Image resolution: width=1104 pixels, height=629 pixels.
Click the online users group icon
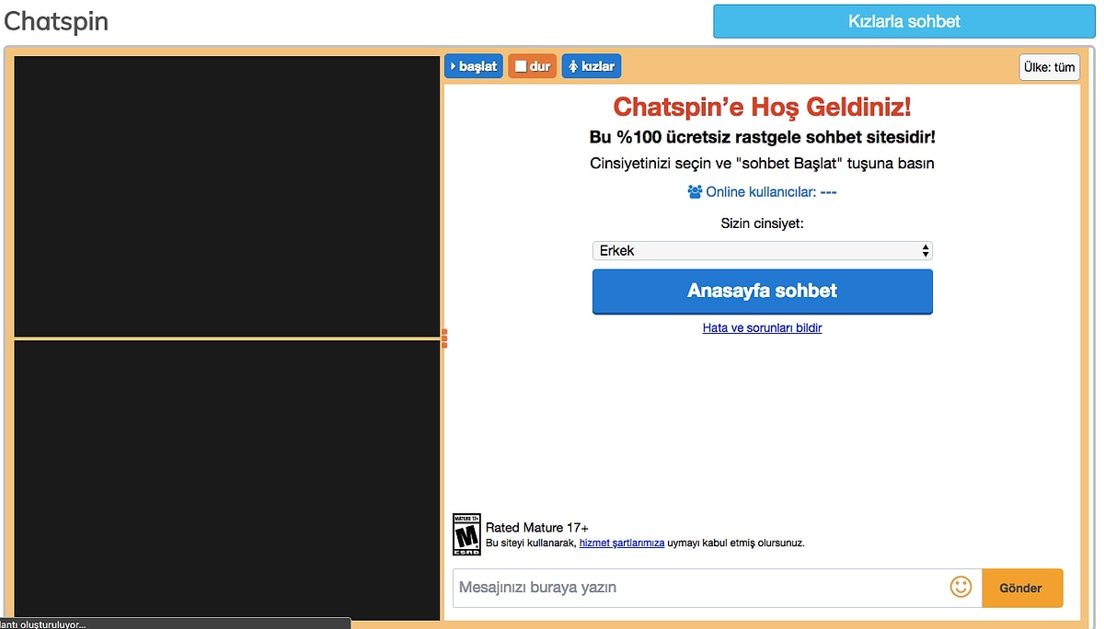click(x=695, y=192)
